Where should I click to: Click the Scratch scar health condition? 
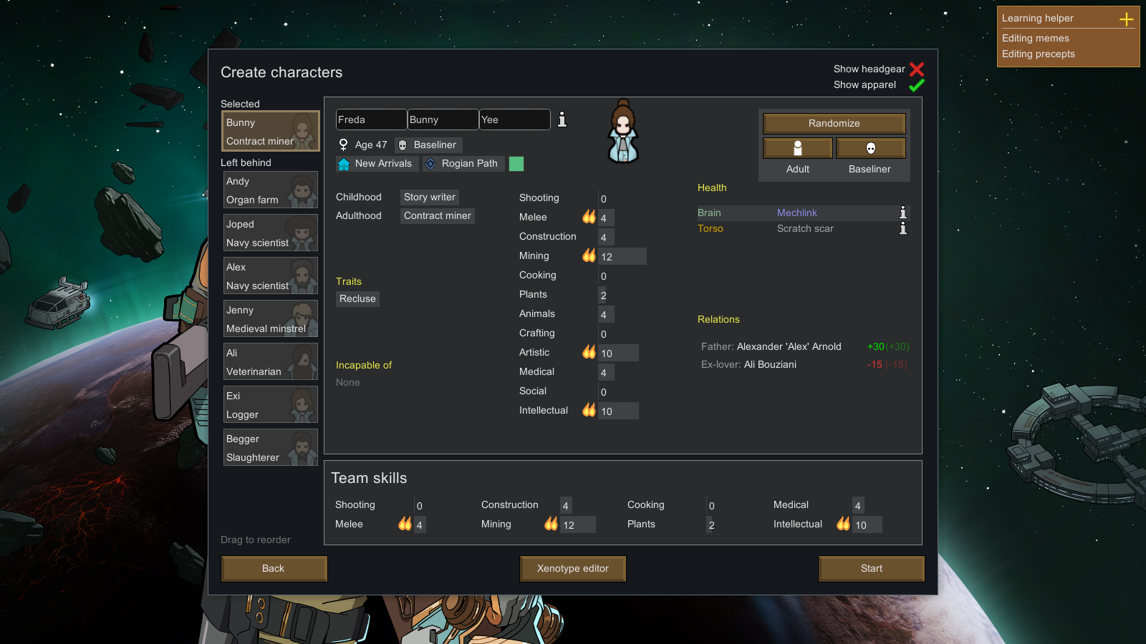pyautogui.click(x=805, y=229)
